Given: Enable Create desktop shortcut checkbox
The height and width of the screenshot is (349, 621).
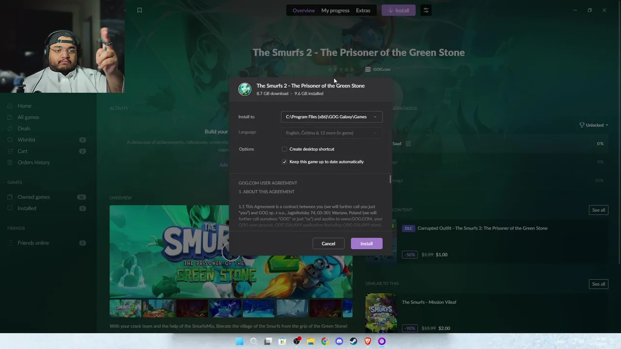Looking at the screenshot, I should coord(284,149).
